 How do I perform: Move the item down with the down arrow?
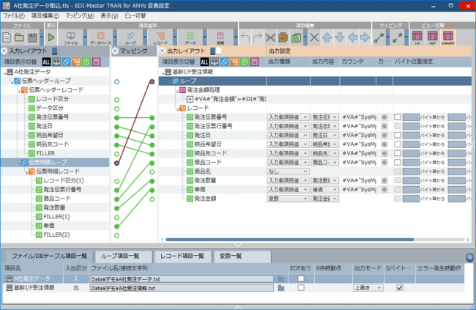(340, 37)
